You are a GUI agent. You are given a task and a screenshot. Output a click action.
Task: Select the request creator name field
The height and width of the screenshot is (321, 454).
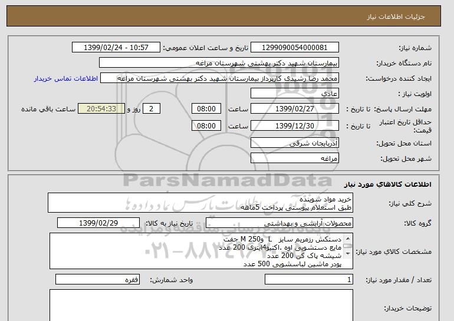pyautogui.click(x=227, y=78)
